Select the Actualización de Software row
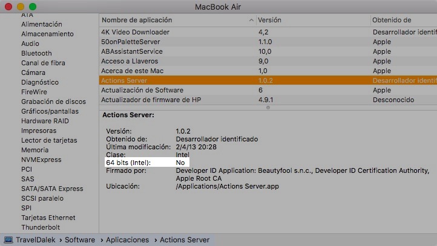The height and width of the screenshot is (246, 437). (268, 90)
